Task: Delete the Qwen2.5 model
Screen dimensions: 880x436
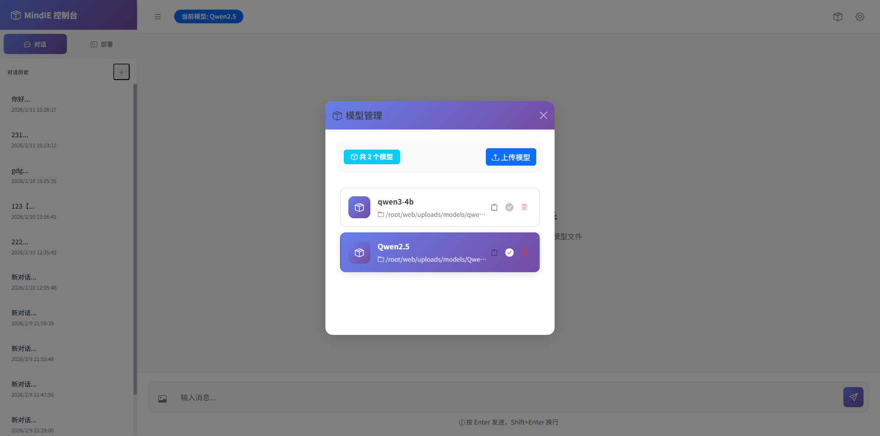Action: tap(524, 253)
